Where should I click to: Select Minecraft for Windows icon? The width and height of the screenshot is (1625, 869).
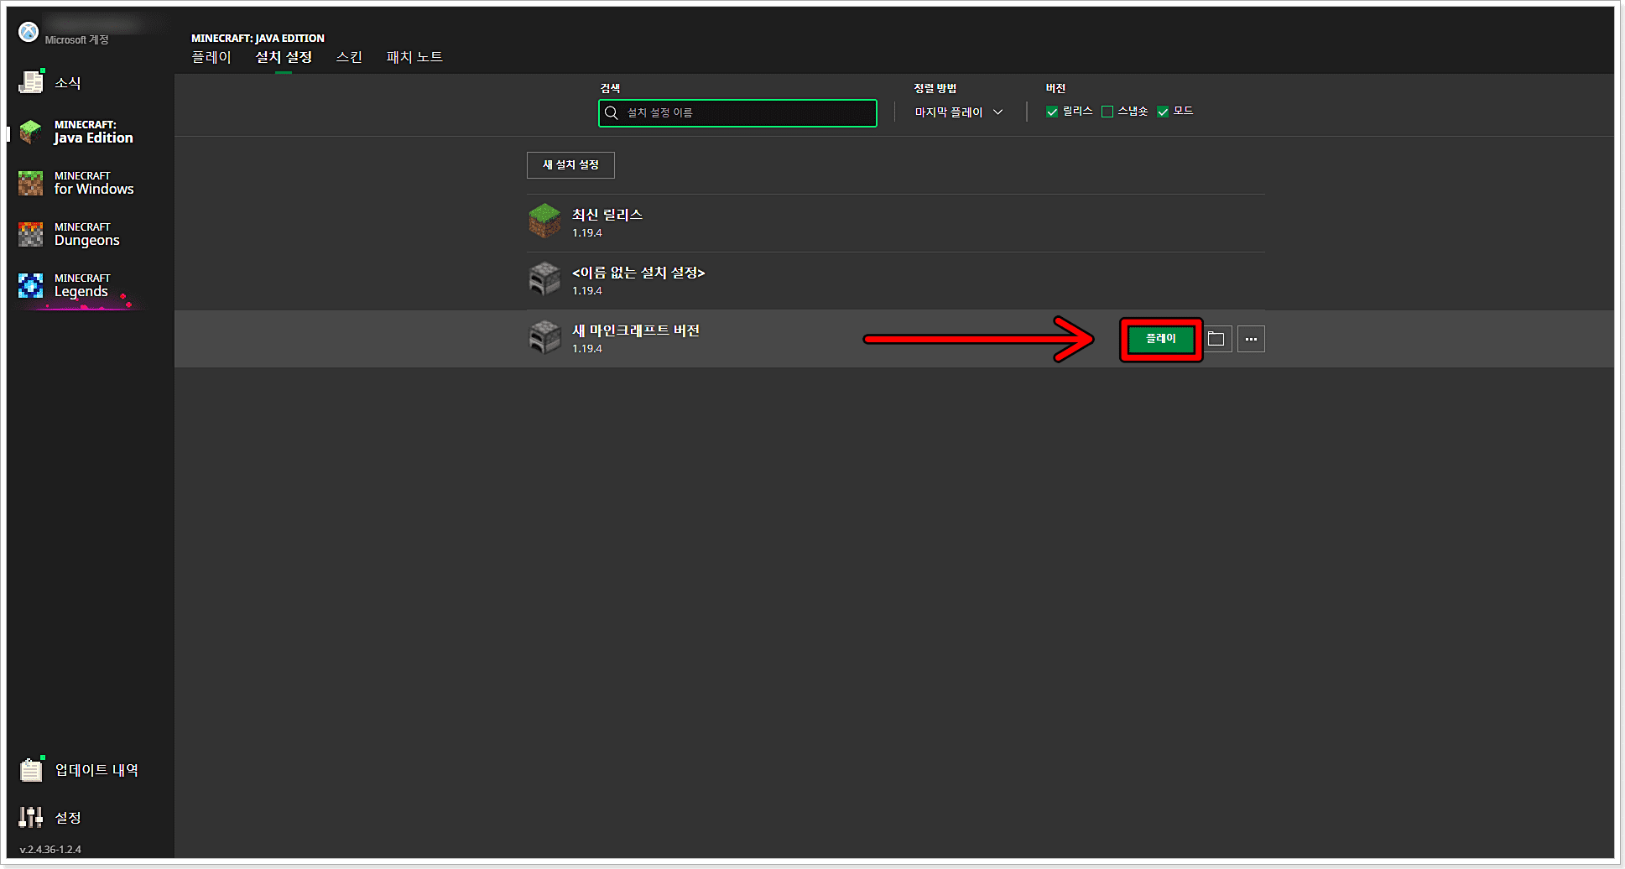pos(31,183)
